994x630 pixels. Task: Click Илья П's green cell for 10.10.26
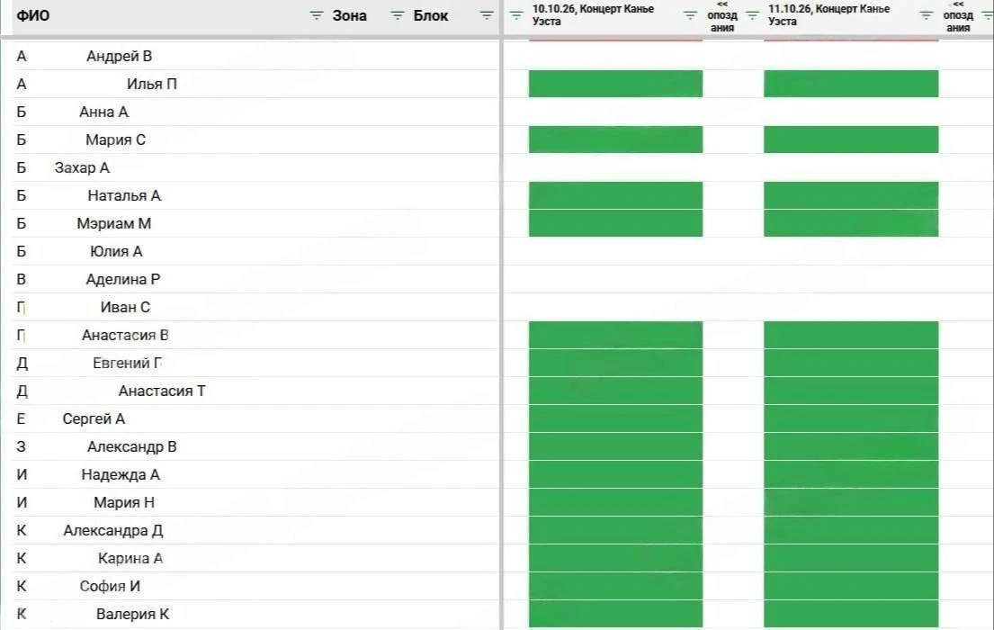pyautogui.click(x=615, y=84)
